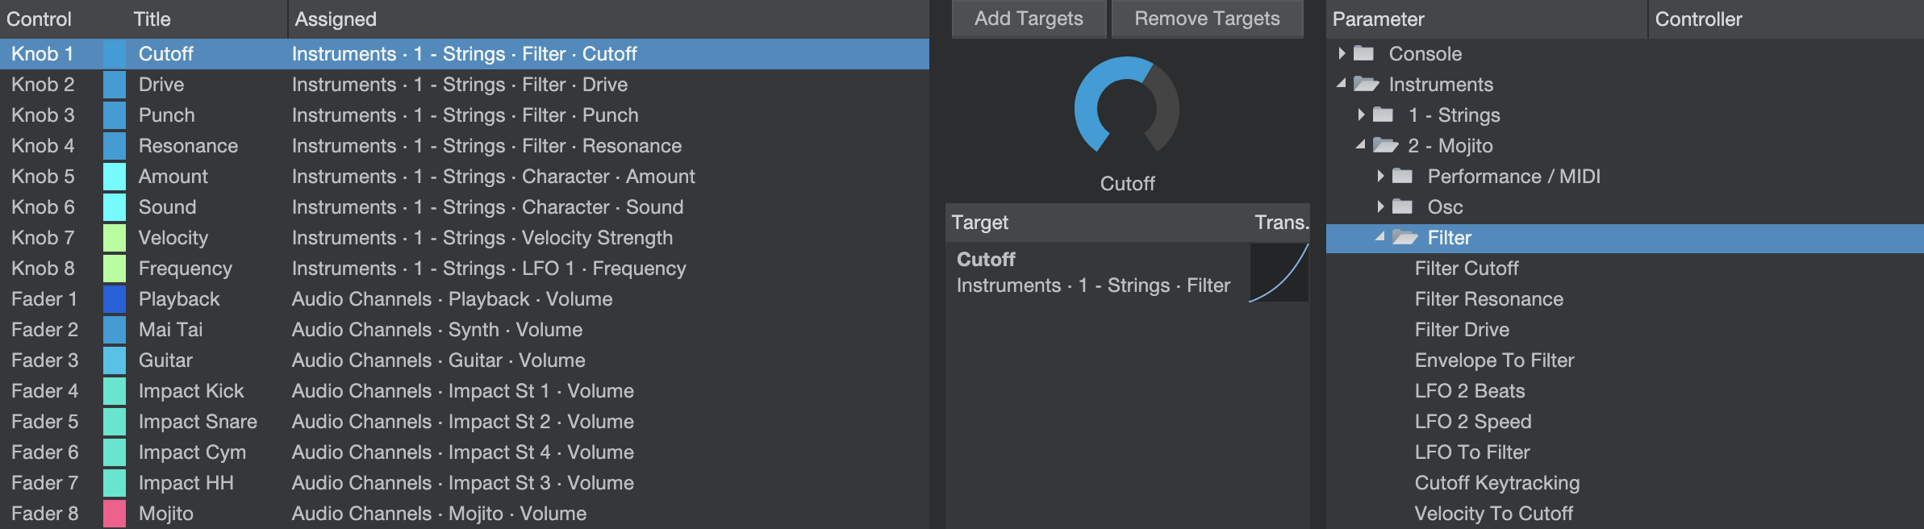Image resolution: width=1924 pixels, height=529 pixels.
Task: Select the Knob 5 Amount row
Action: [465, 177]
